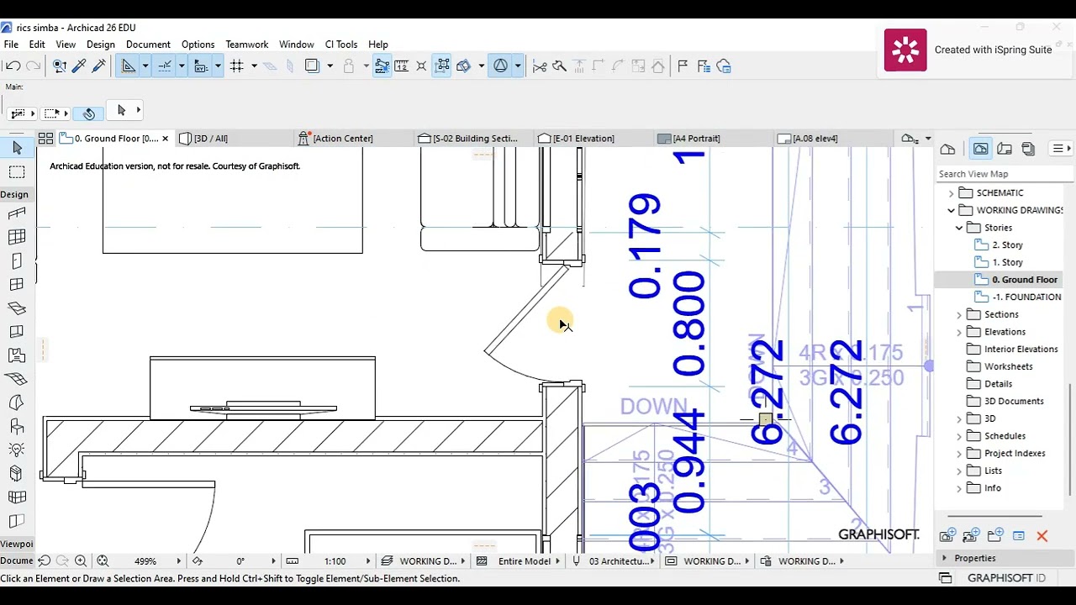Viewport: 1076px width, 605px height.
Task: Expand the Sections folder
Action: pyautogui.click(x=959, y=315)
